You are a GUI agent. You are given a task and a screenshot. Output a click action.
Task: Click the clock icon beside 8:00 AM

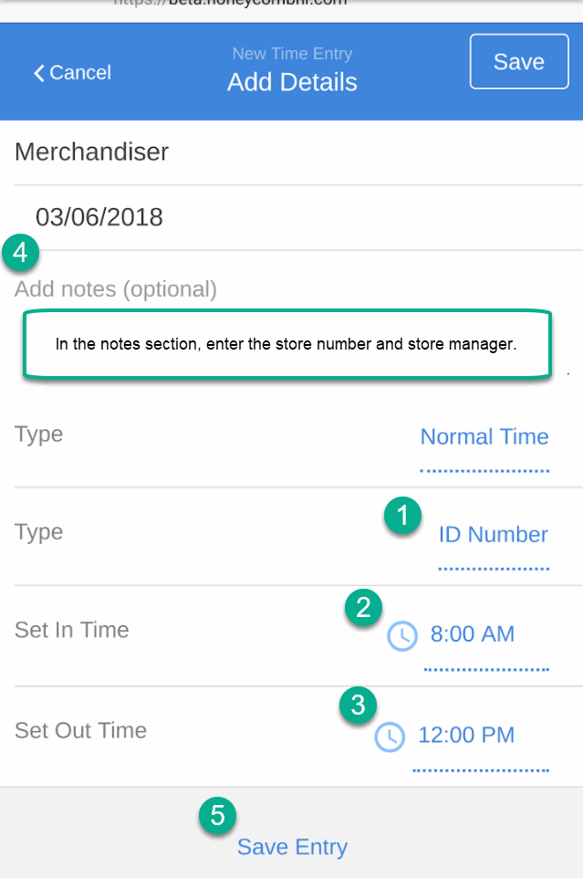coord(402,635)
